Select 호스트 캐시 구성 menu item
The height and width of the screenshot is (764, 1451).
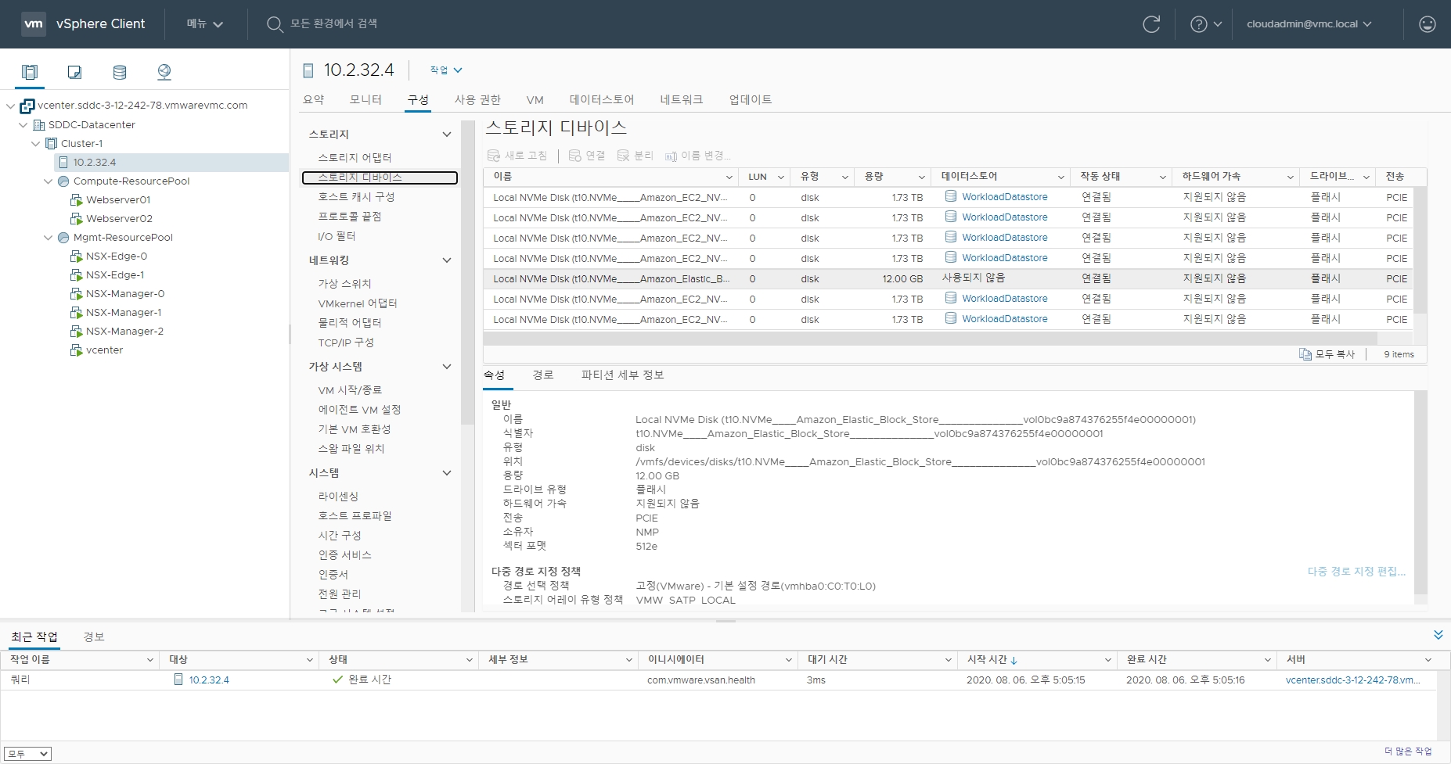pos(356,197)
